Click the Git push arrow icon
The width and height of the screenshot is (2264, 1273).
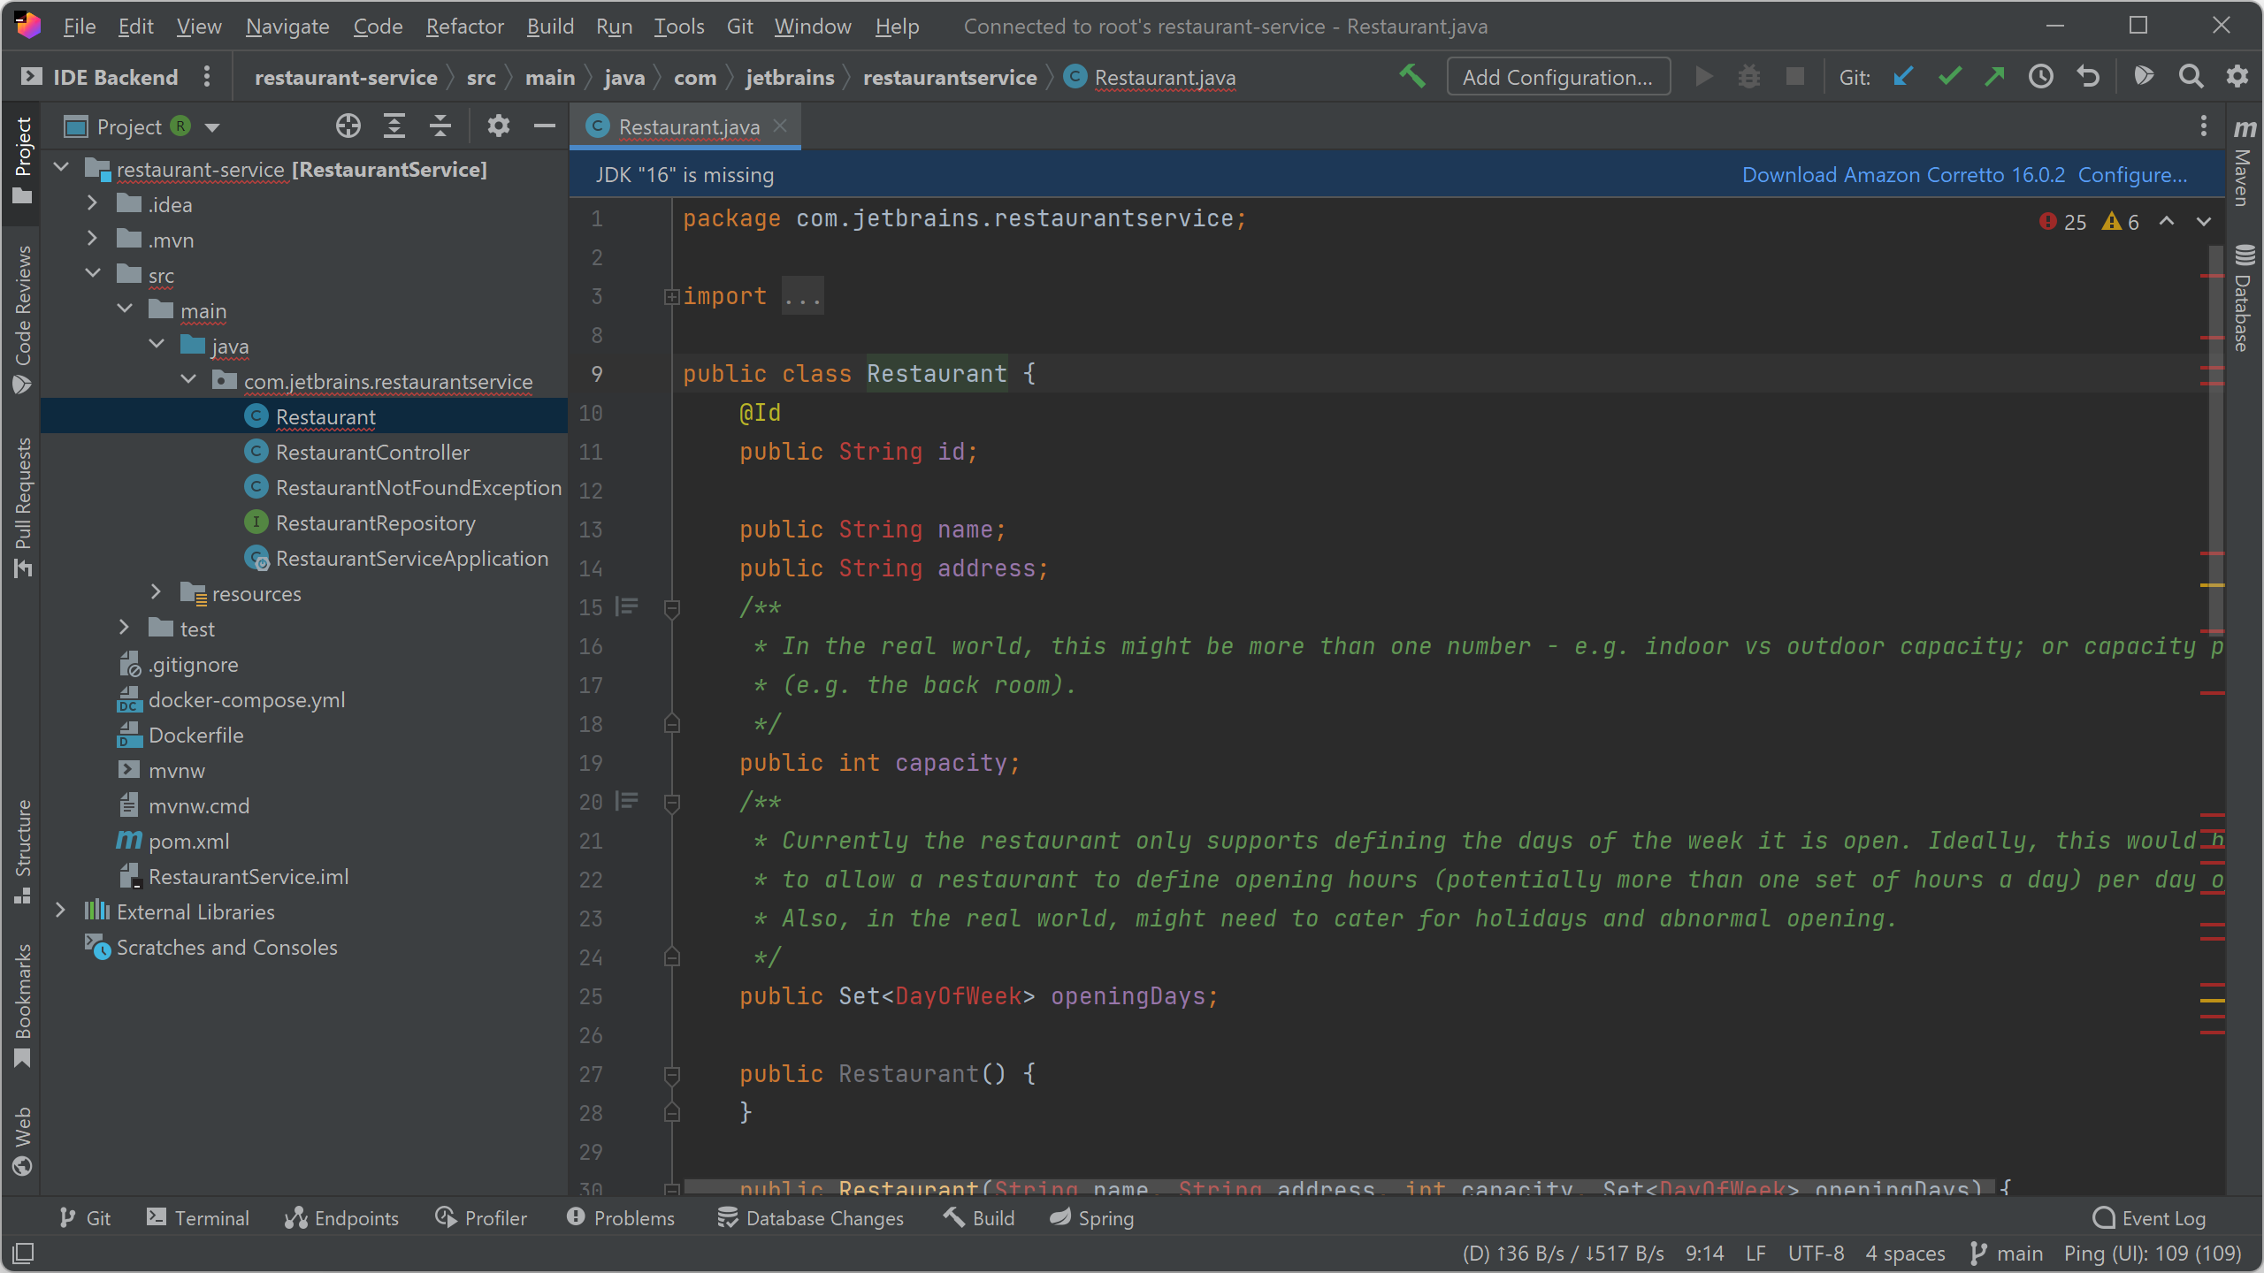tap(1994, 77)
